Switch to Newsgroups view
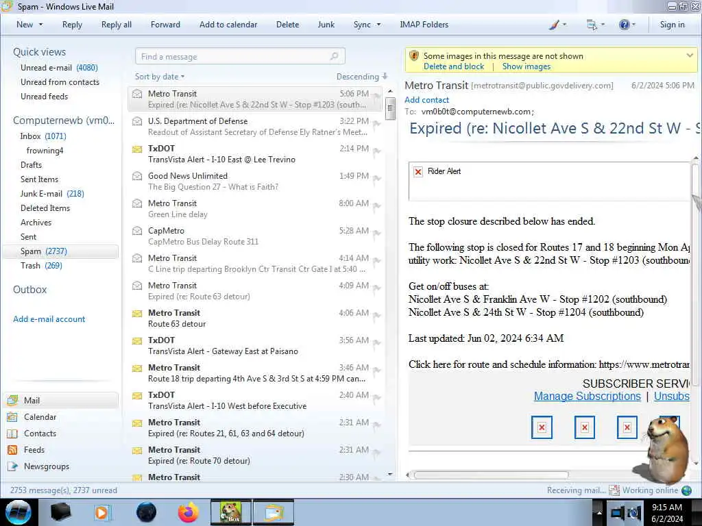This screenshot has height=526, width=702. coord(47,466)
